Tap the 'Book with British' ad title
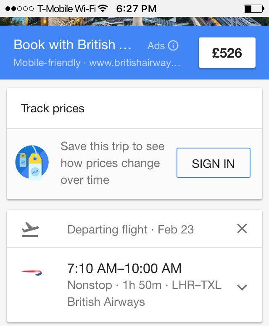 click(x=72, y=45)
